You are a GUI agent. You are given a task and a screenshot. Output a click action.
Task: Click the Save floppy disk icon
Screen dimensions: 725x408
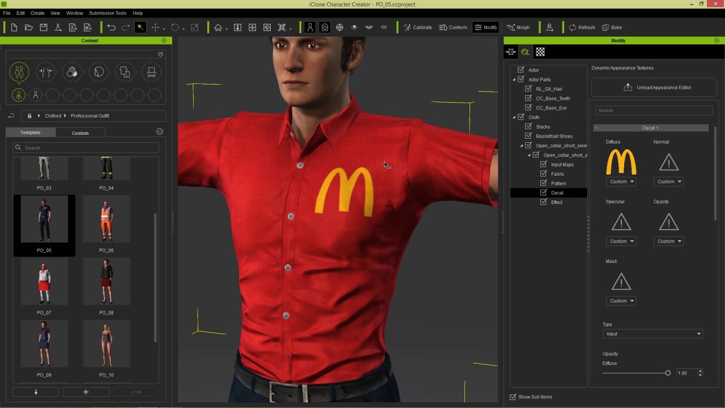tap(44, 27)
